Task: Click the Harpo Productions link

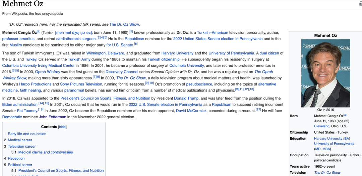Action: 35,84
